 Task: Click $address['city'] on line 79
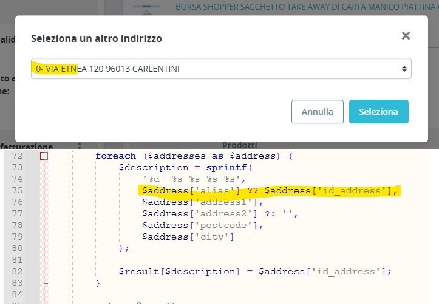[188, 237]
